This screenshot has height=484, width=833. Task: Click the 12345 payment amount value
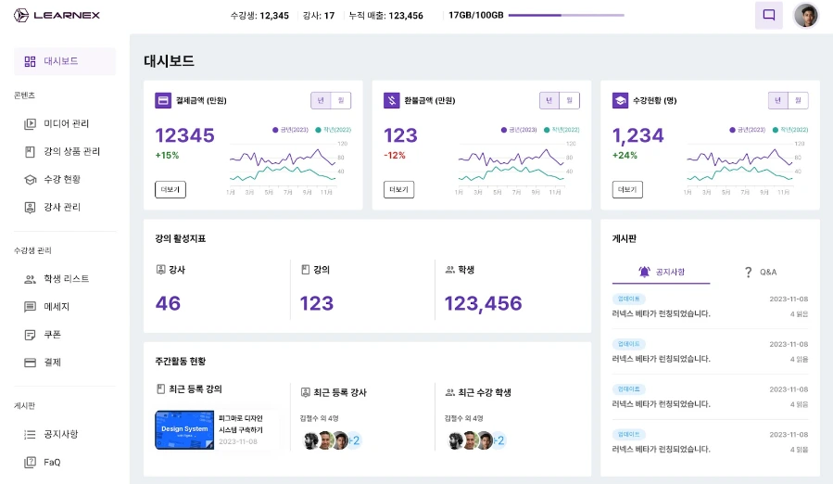[x=185, y=135]
